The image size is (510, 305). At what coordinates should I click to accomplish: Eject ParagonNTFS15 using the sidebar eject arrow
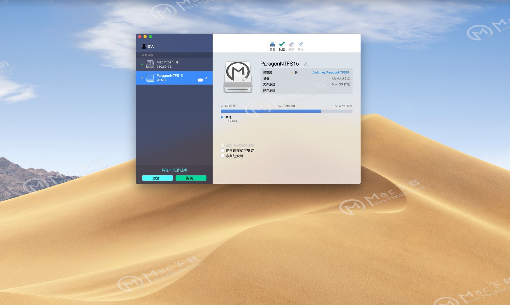point(206,78)
